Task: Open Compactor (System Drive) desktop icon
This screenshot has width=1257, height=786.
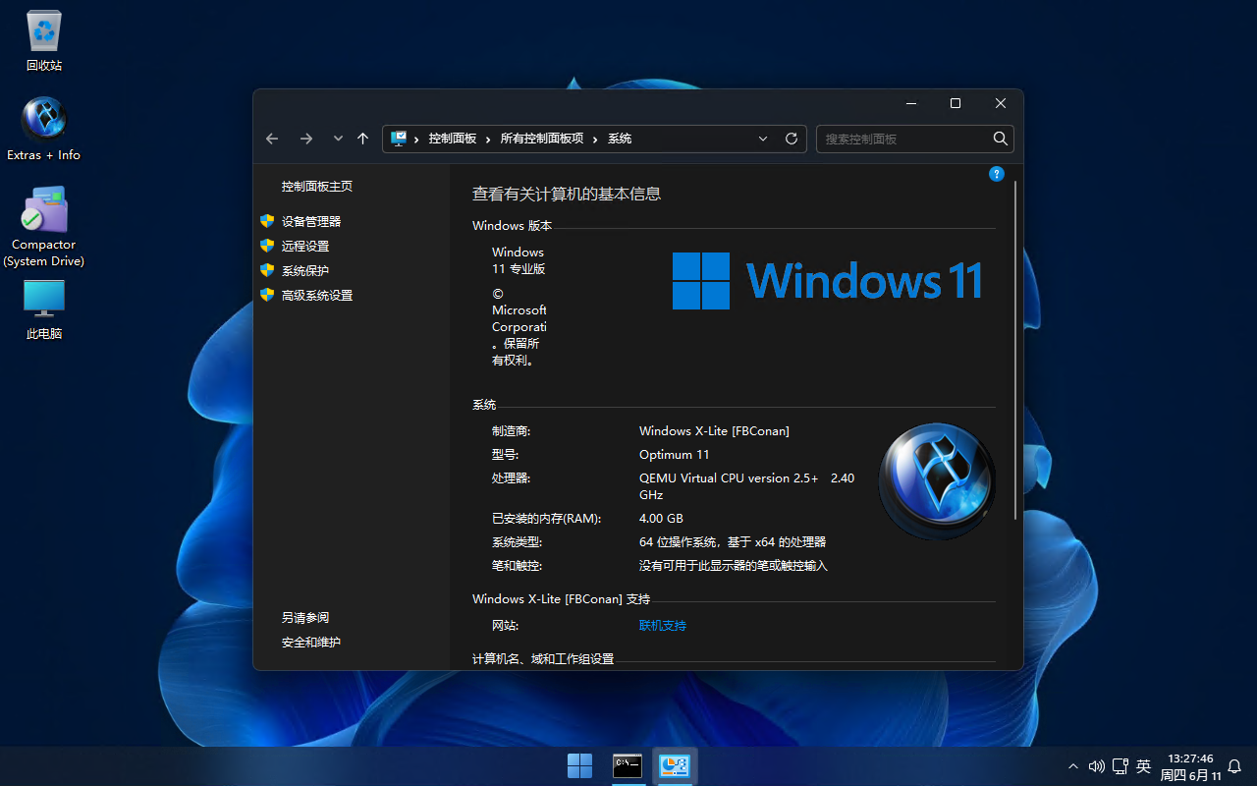Action: tap(43, 227)
